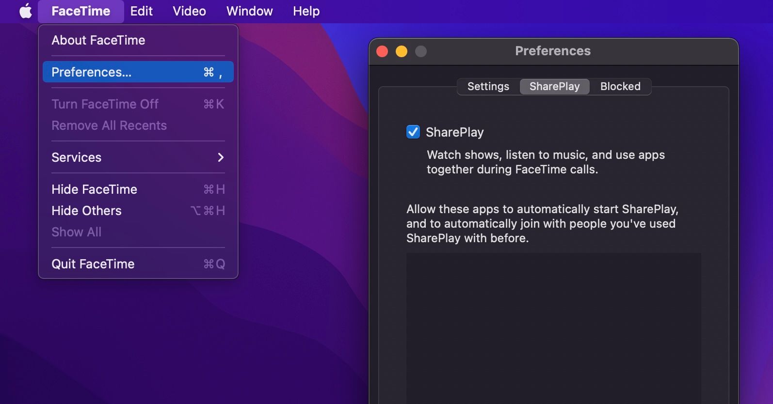The width and height of the screenshot is (773, 404).
Task: Close the Preferences window
Action: (x=382, y=51)
